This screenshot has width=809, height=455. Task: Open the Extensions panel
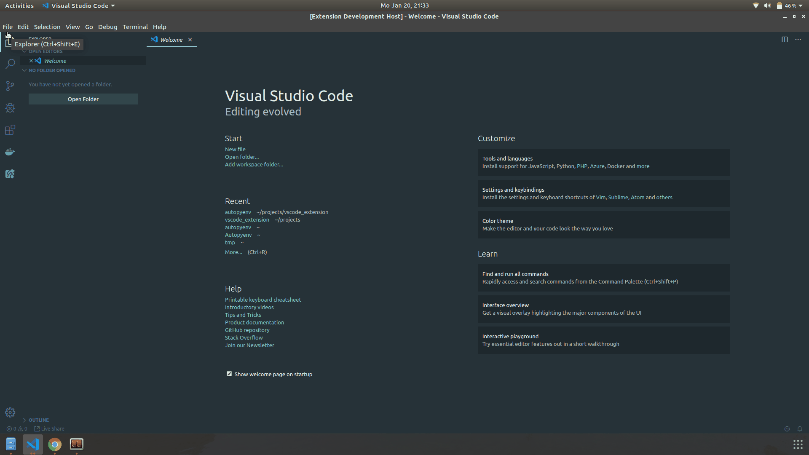(x=10, y=129)
